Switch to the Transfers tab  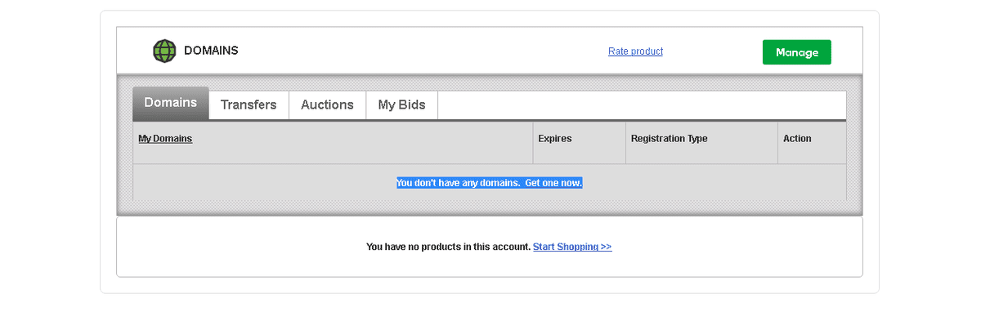(249, 105)
